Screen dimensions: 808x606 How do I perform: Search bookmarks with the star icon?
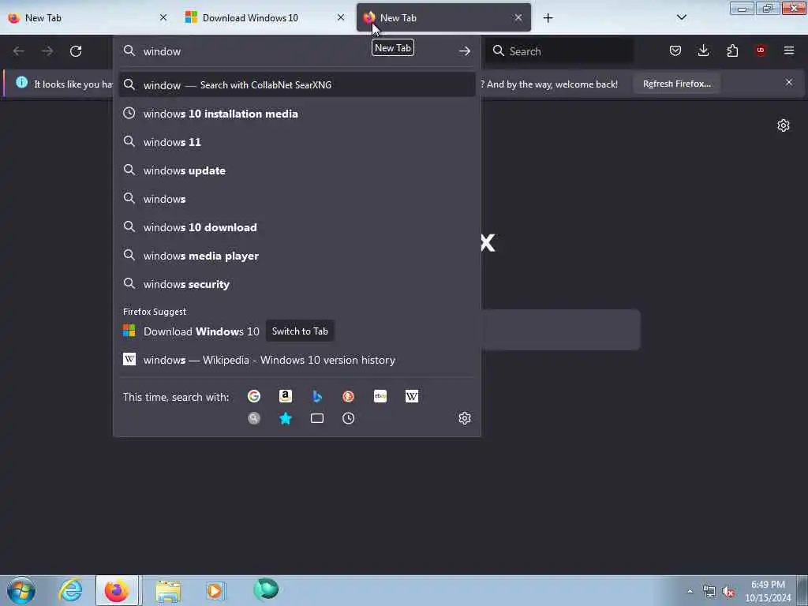tap(286, 418)
